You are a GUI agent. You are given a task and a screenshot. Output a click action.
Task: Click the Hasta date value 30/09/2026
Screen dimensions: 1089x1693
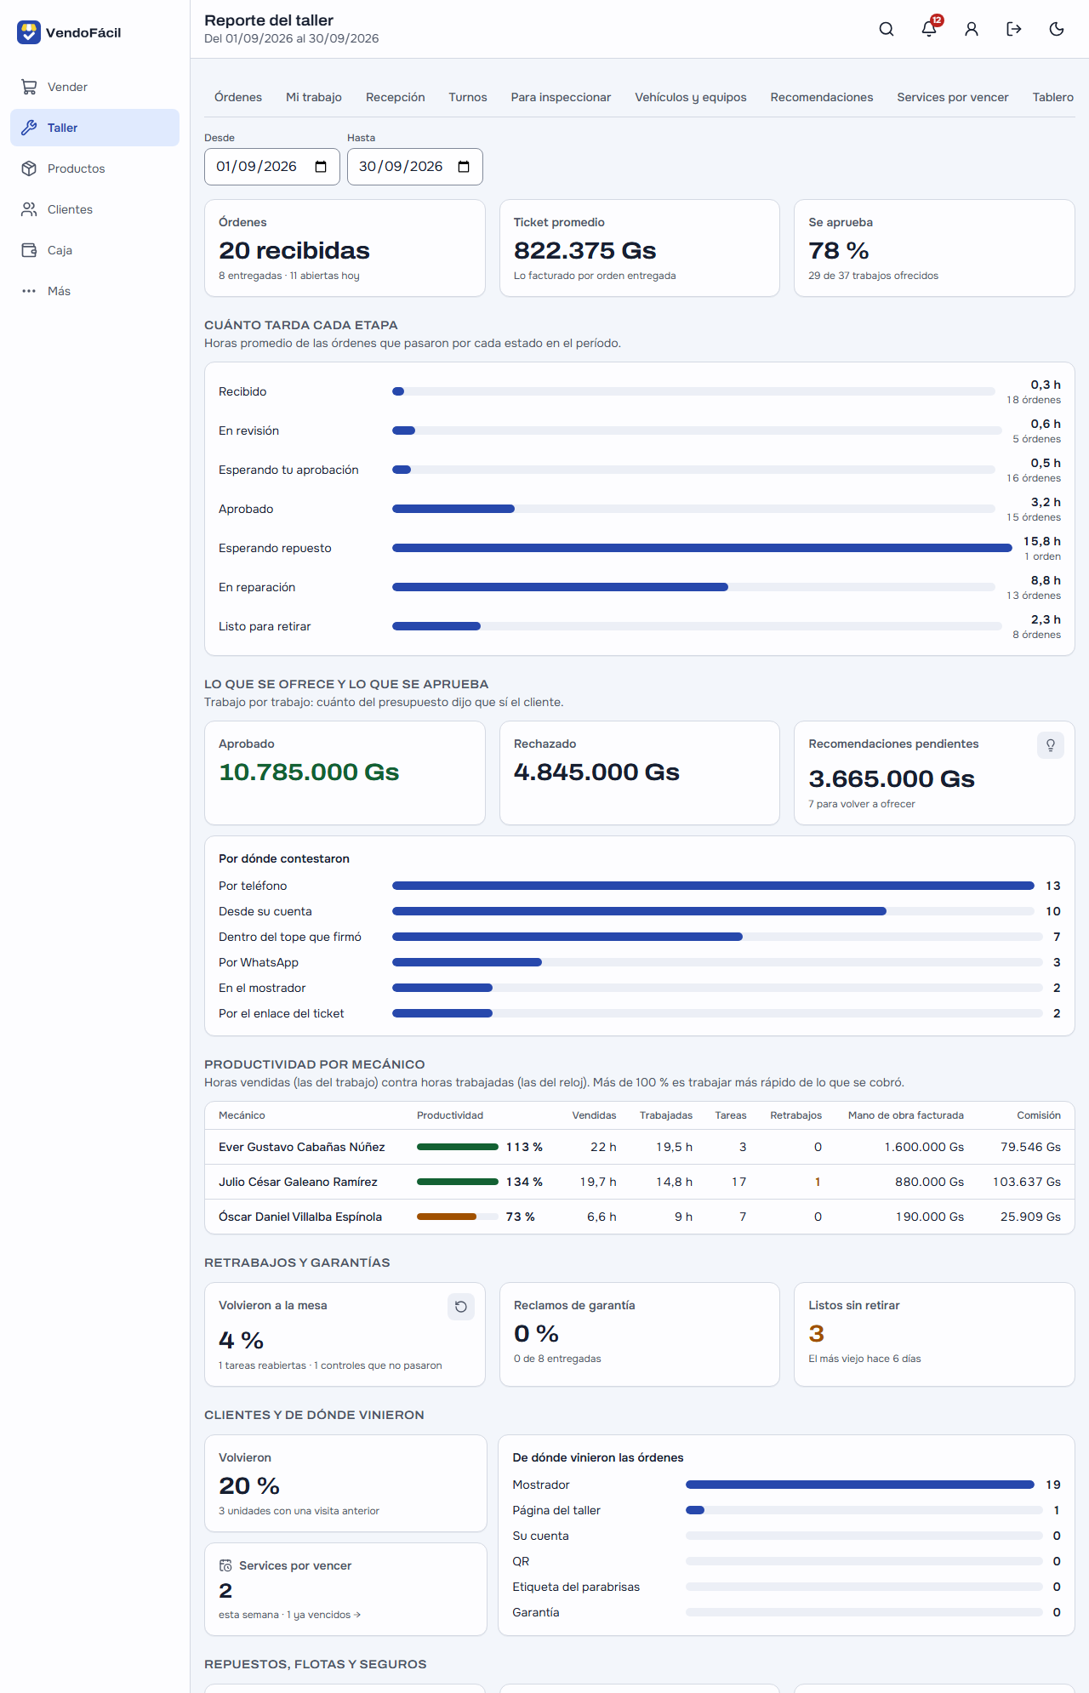401,167
